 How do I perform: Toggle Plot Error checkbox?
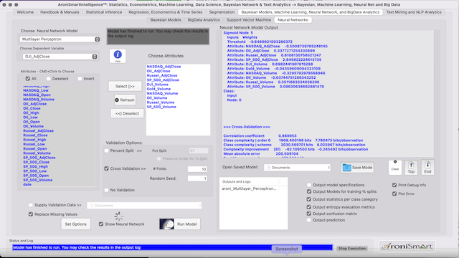(394, 193)
